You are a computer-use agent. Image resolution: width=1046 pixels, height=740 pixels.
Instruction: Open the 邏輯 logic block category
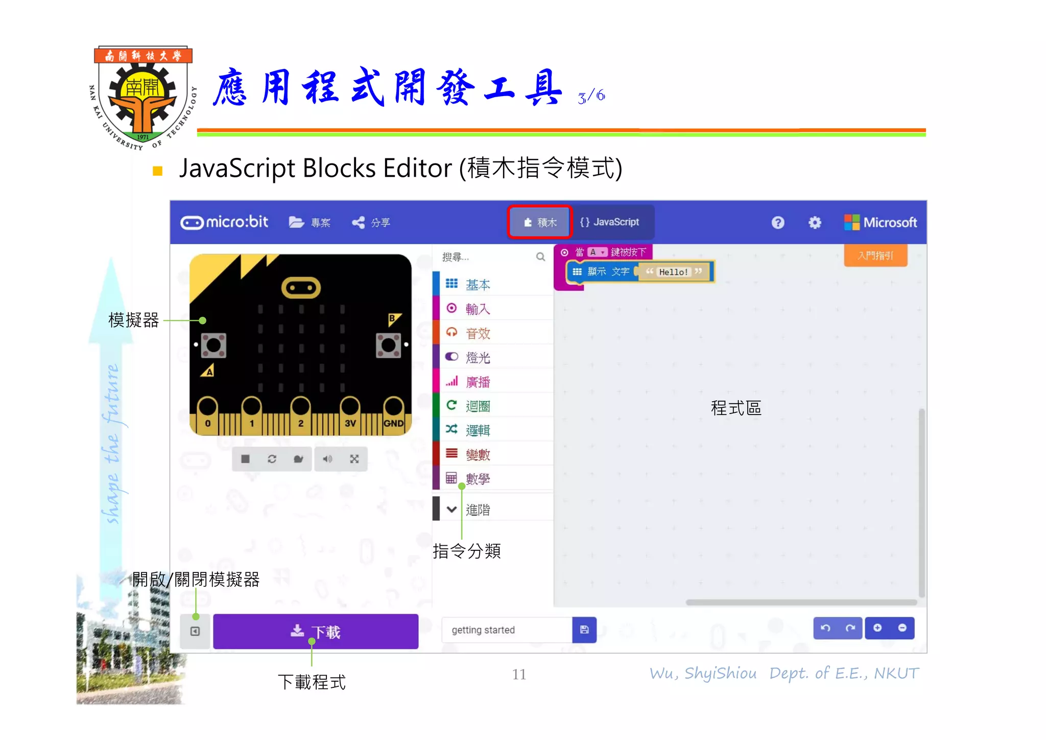pyautogui.click(x=493, y=430)
